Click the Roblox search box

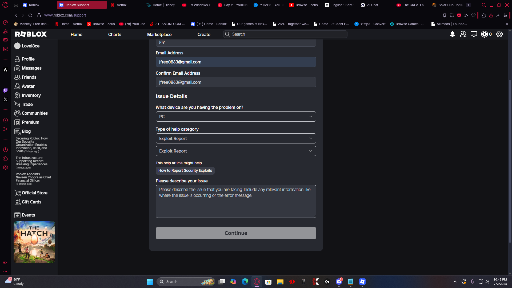285,34
